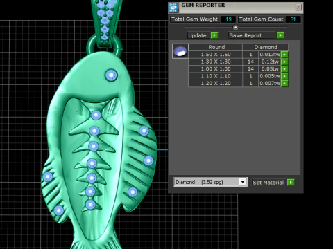
Task: Select the fish eye gem in the viewport
Action: [111, 75]
